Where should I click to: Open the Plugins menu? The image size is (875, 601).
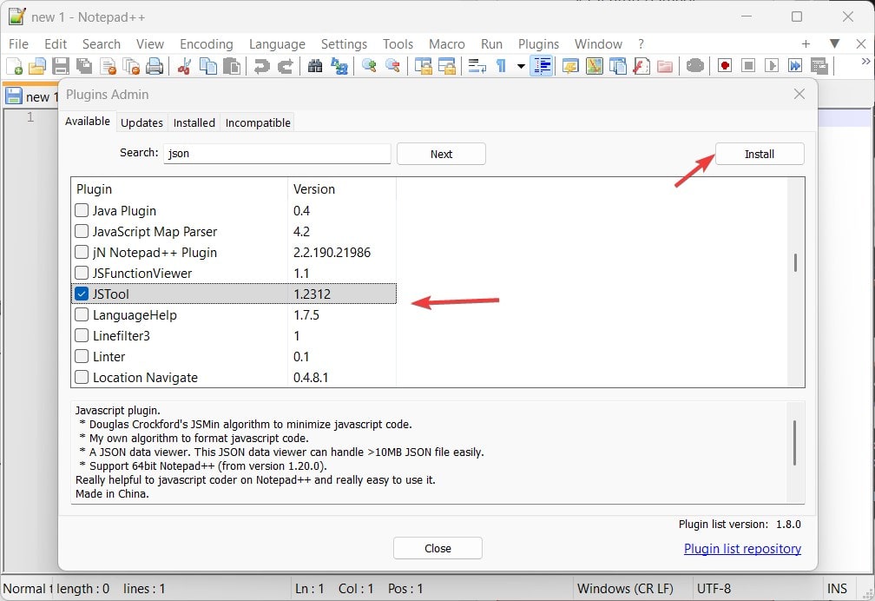coord(538,43)
